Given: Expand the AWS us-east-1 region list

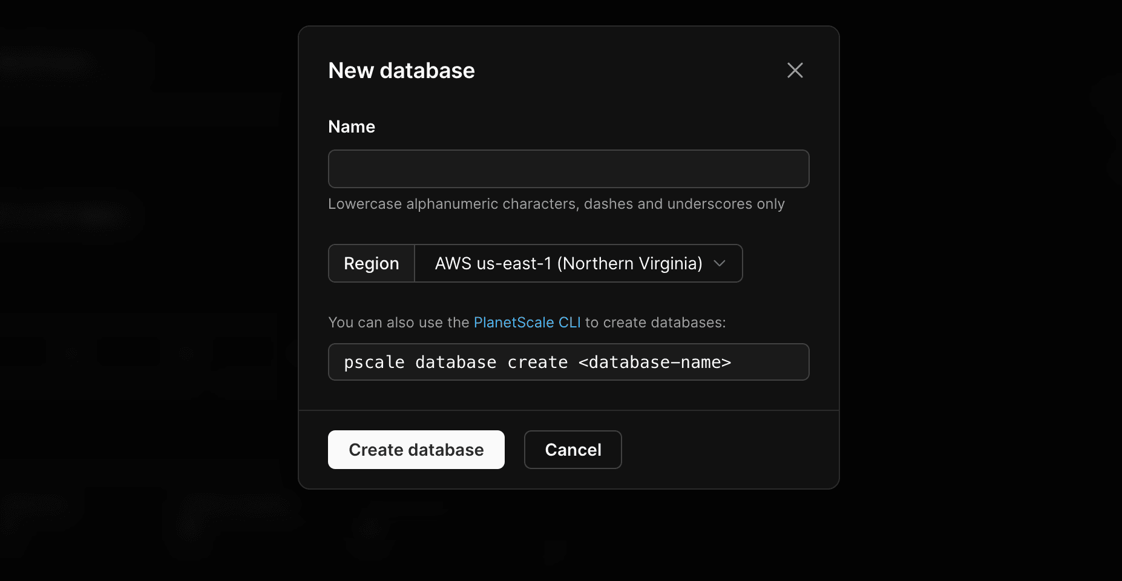Looking at the screenshot, I should (578, 263).
